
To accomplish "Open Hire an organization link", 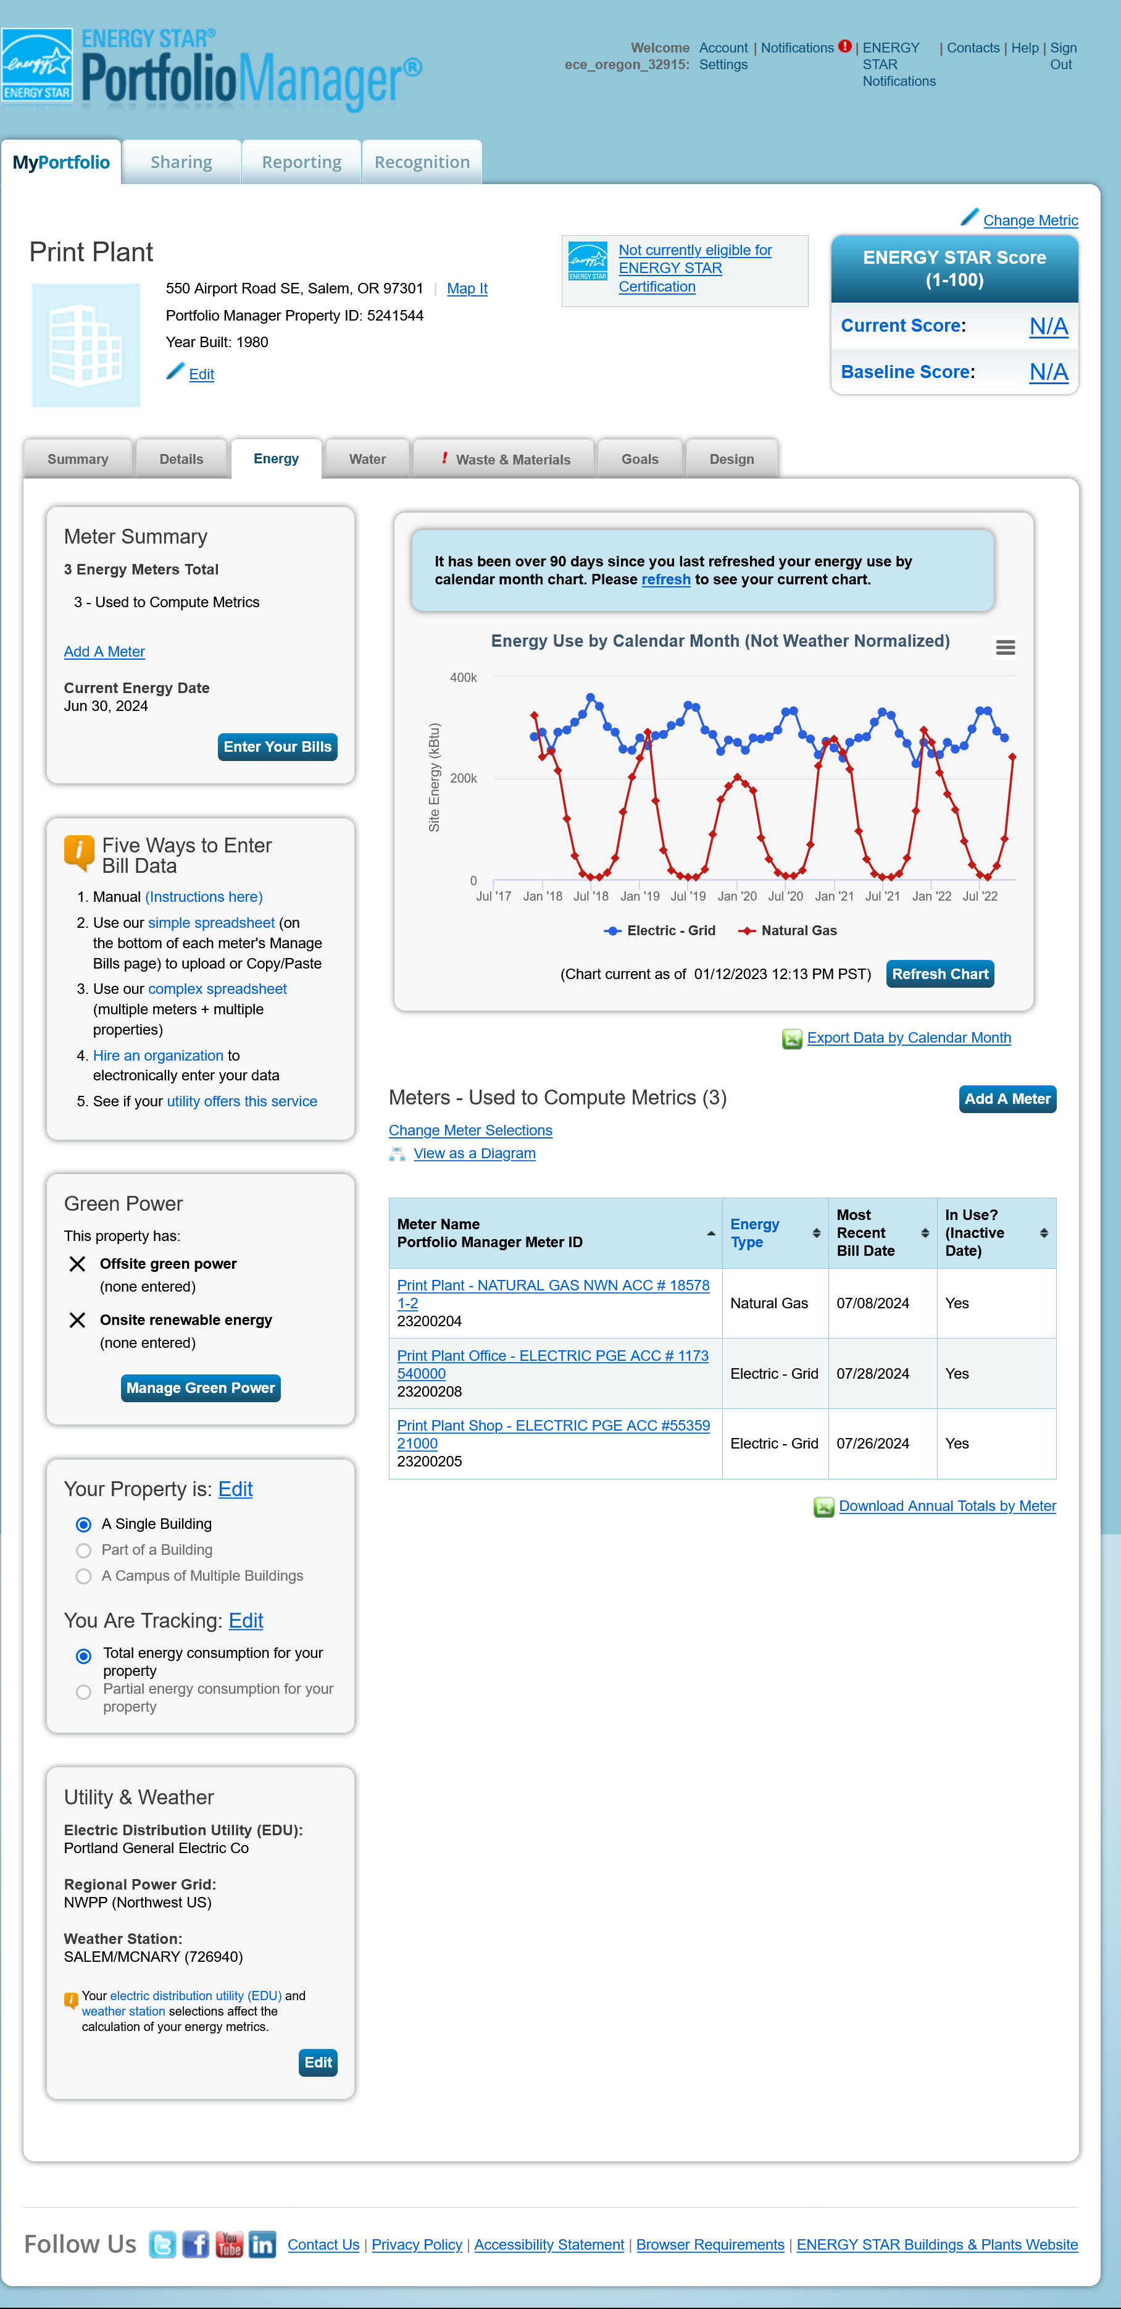I will point(159,1056).
